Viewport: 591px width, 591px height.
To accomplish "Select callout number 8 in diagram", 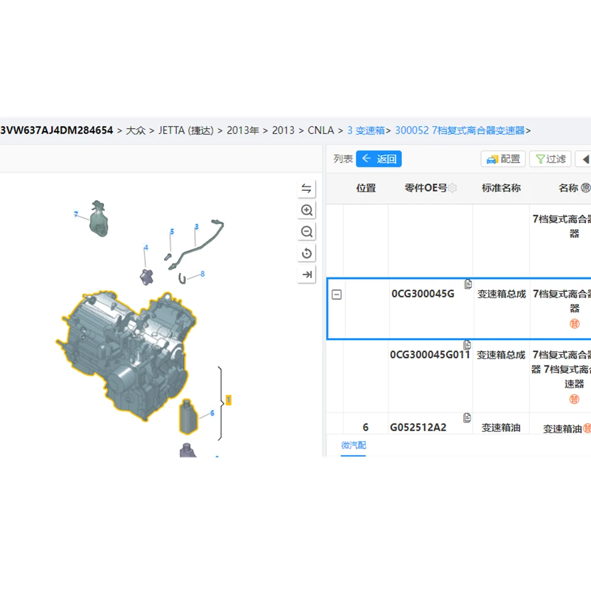I will (202, 274).
